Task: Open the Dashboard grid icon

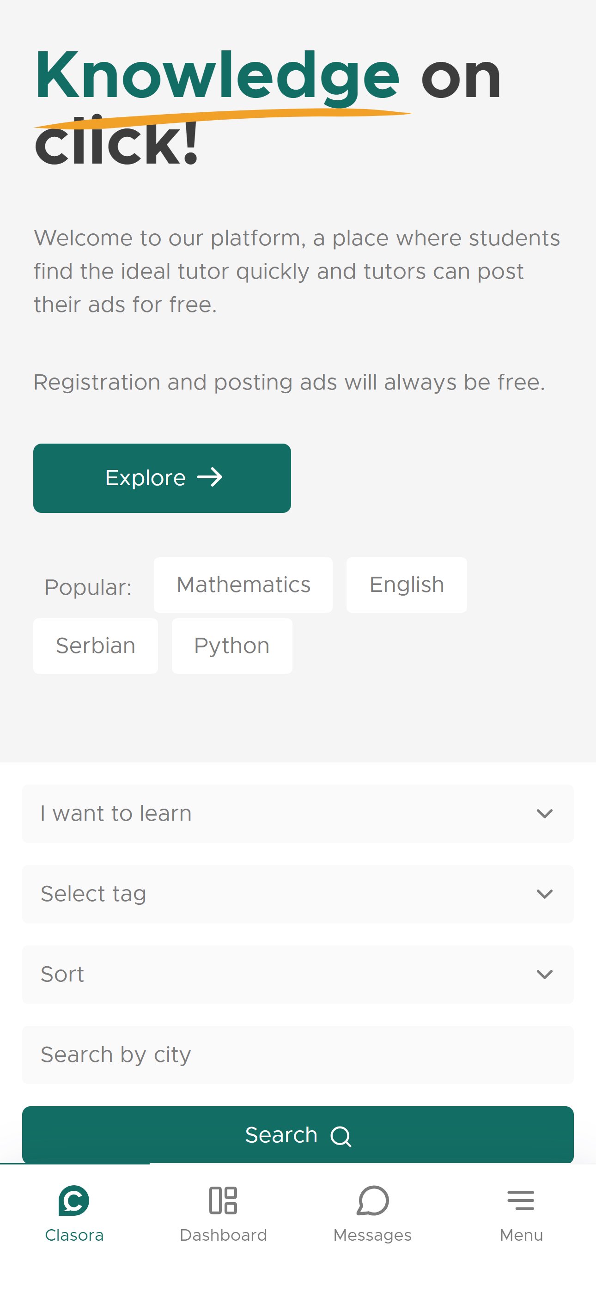Action: 223,1200
